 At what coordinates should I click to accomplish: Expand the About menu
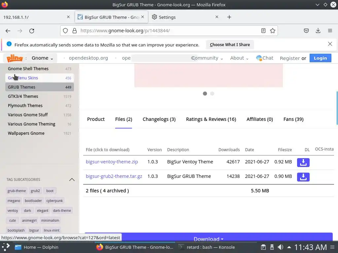[x=239, y=58]
